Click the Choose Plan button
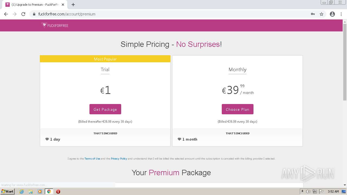The image size is (347, 195). [237, 109]
